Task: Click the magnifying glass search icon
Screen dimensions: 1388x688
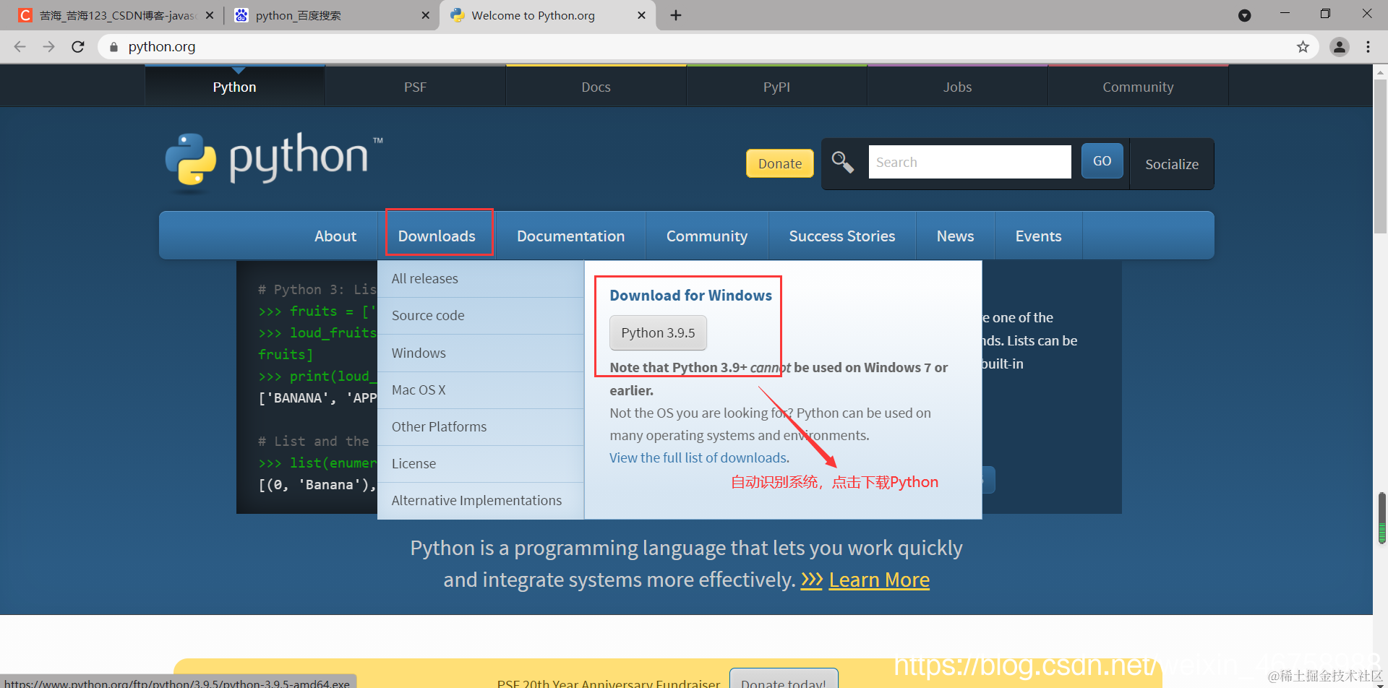Action: click(842, 162)
